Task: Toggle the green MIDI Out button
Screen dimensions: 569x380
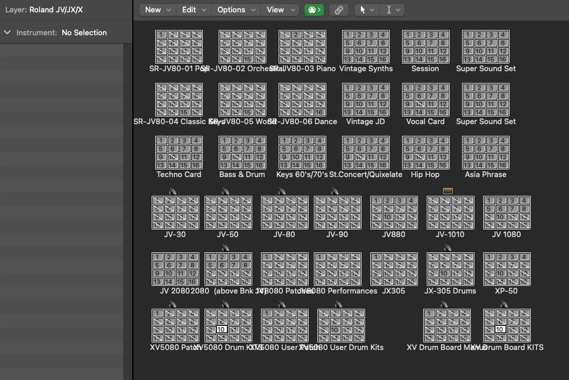Action: click(314, 9)
